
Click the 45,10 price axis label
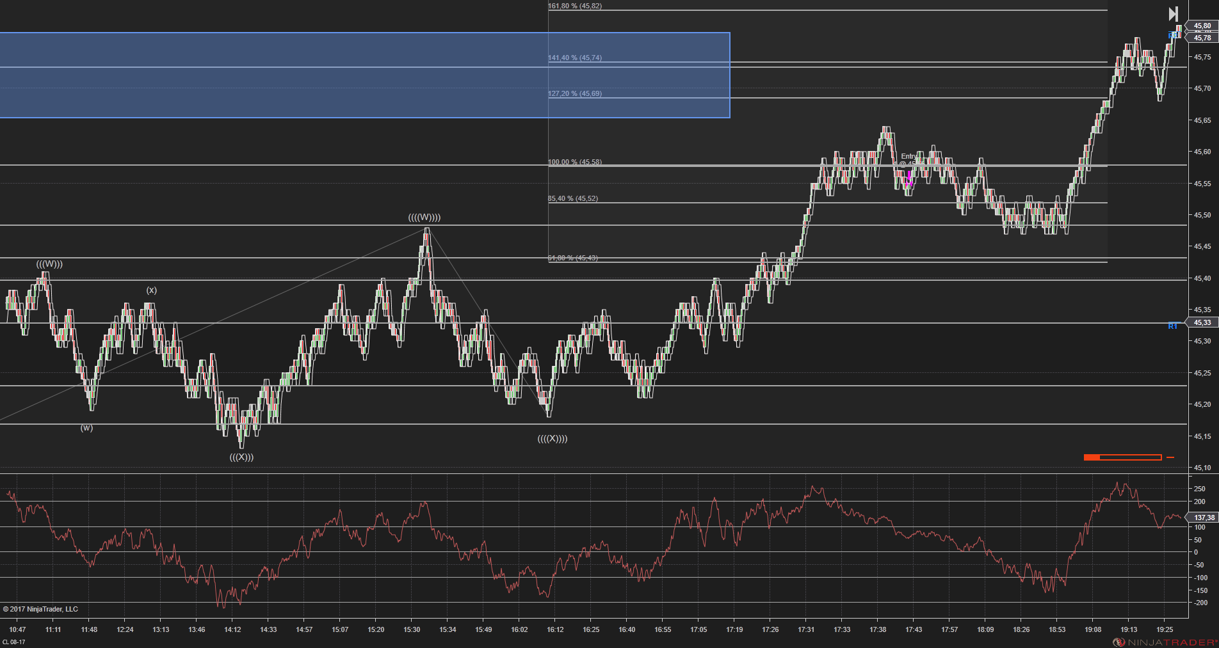[x=1202, y=468]
